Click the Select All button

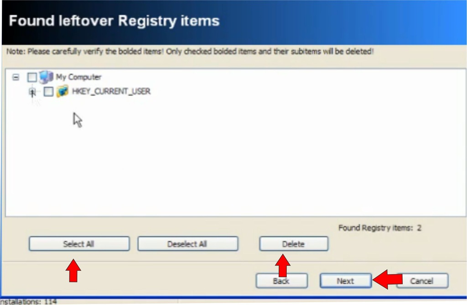79,244
